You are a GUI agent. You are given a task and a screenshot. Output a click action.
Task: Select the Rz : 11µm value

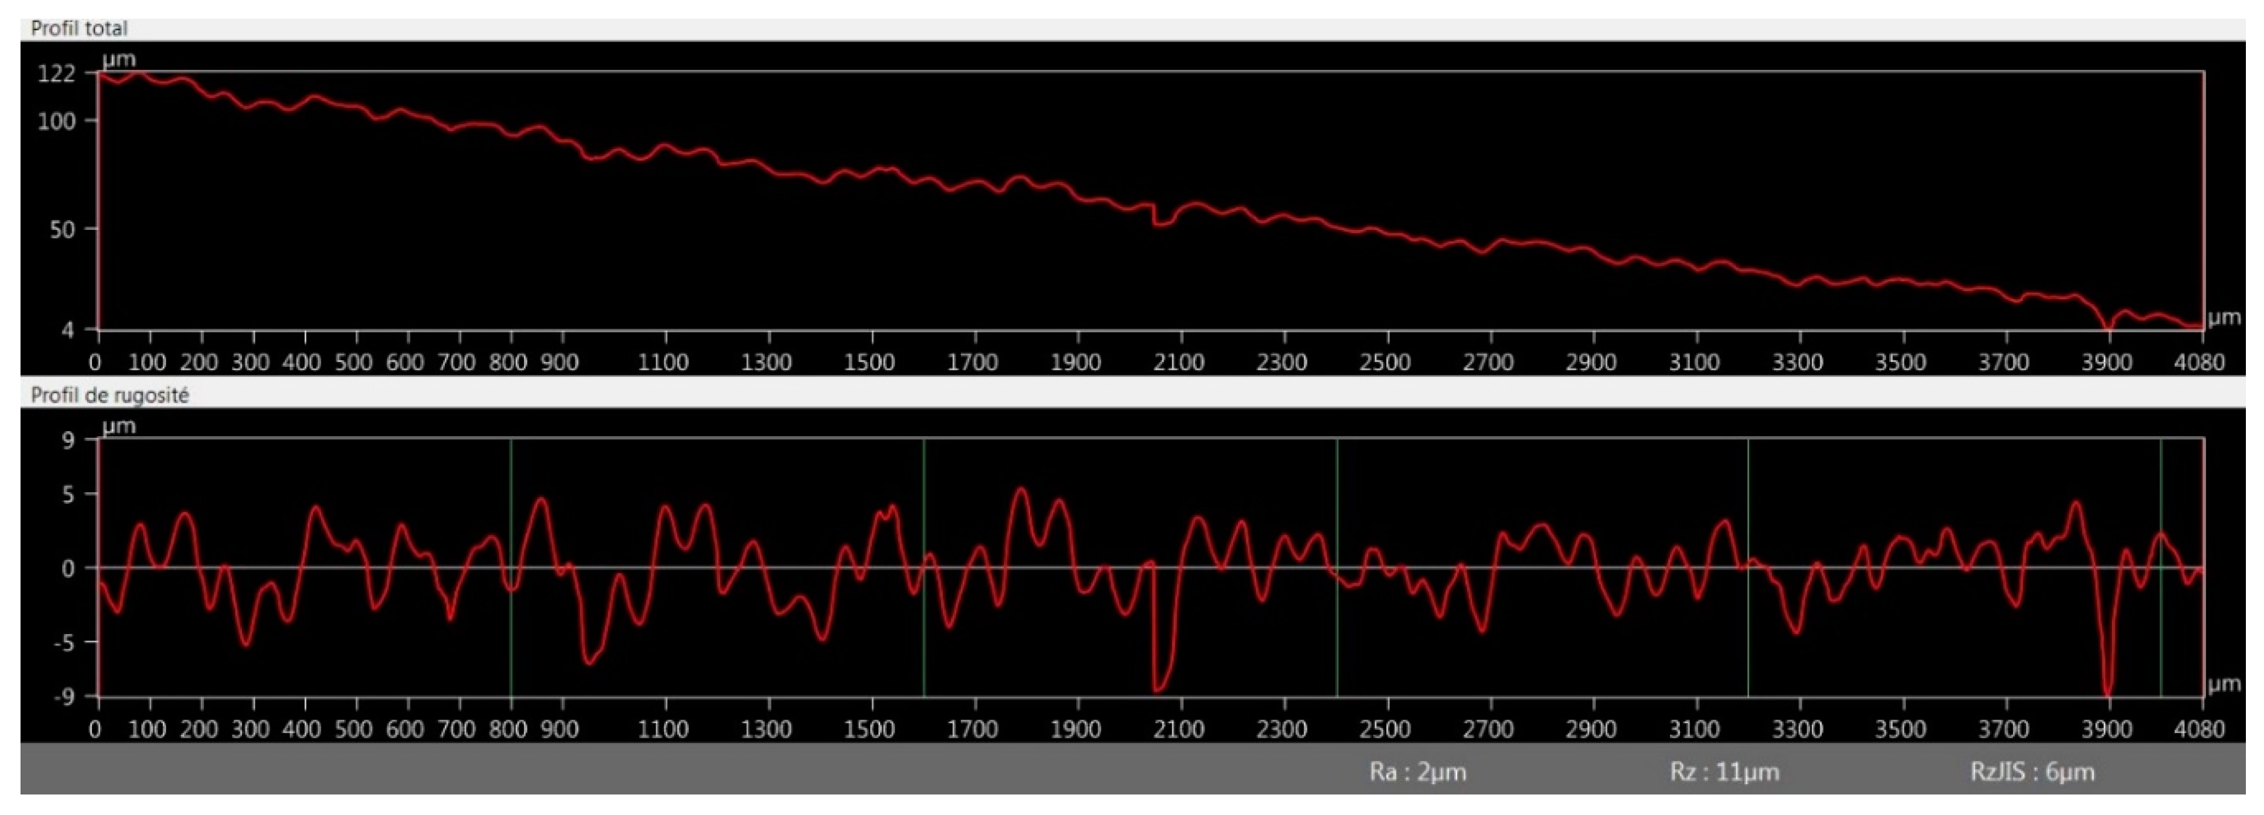click(1724, 772)
